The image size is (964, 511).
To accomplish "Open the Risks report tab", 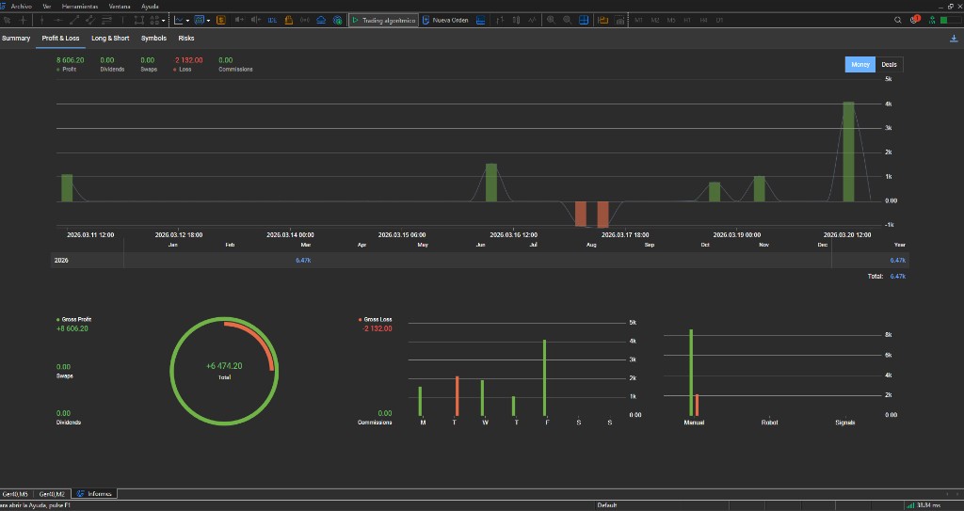I will [x=186, y=39].
